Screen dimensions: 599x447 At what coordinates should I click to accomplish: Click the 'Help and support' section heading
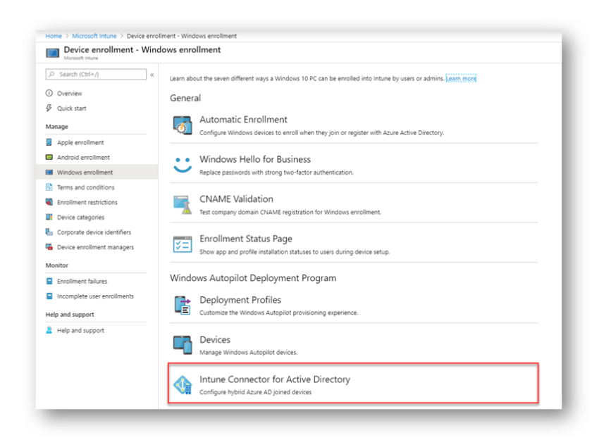(70, 315)
